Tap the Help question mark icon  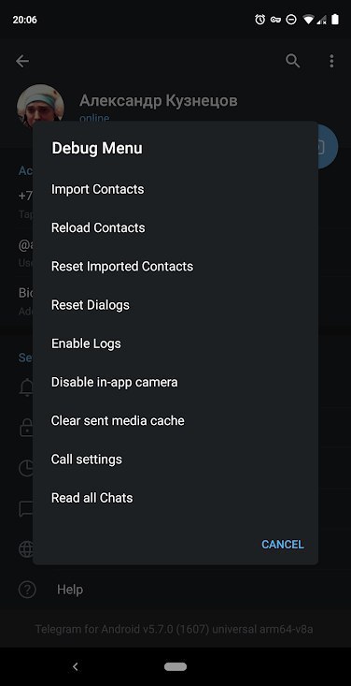click(27, 590)
